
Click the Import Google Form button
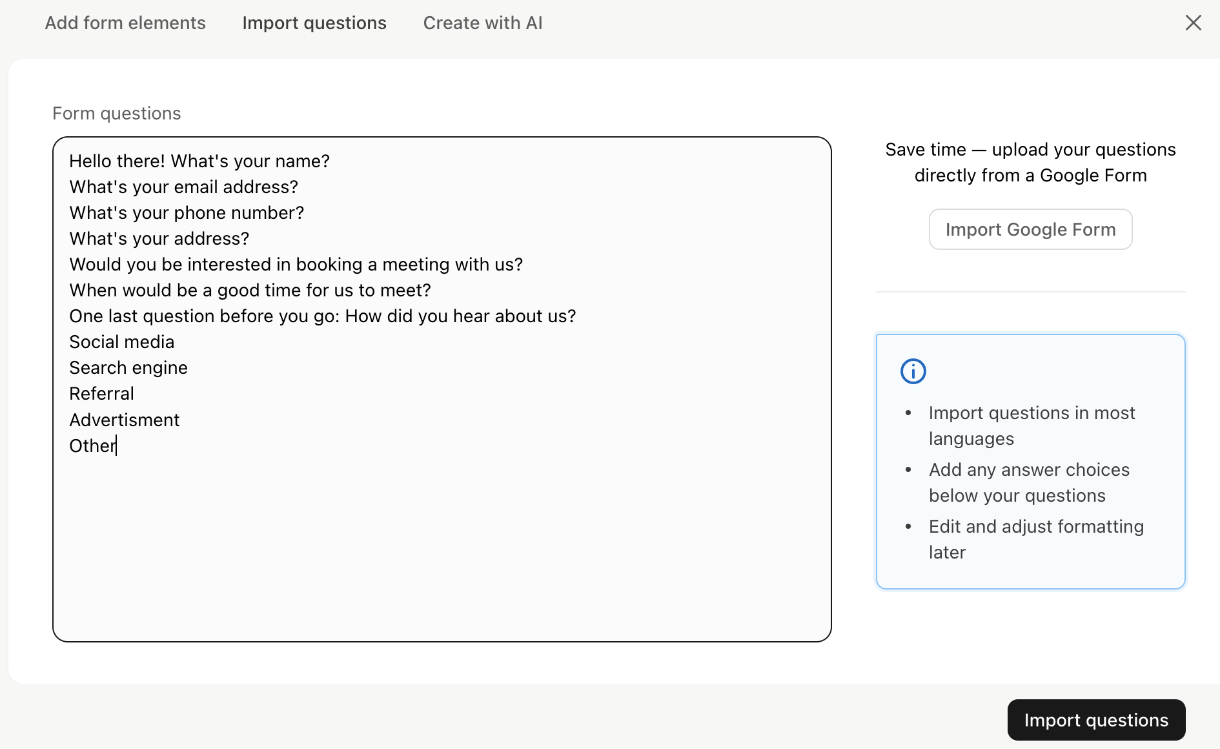point(1030,229)
